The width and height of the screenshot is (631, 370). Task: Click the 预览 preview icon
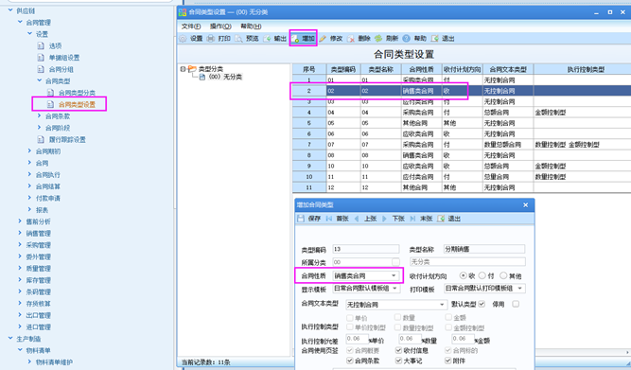tap(238, 39)
